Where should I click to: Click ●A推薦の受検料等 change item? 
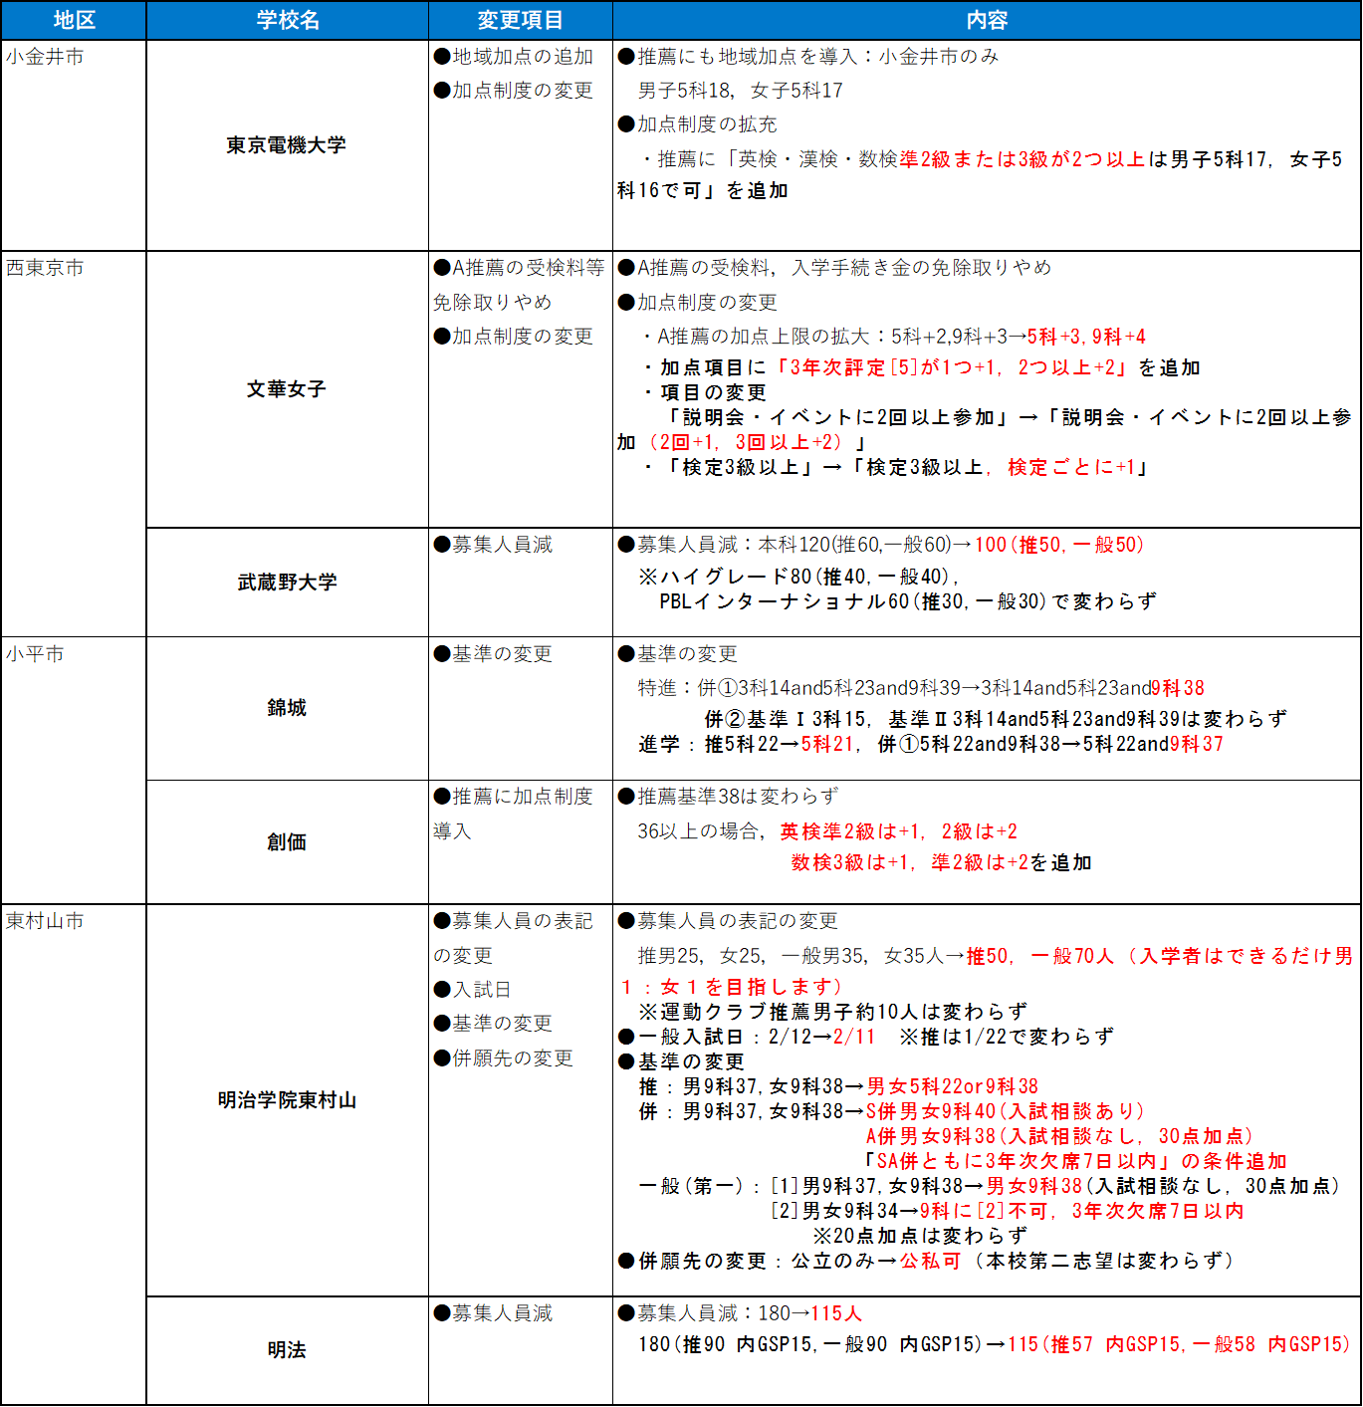pyautogui.click(x=519, y=268)
